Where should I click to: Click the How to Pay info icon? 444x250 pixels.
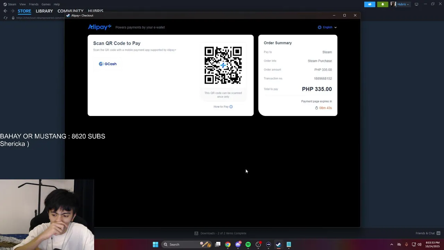click(x=231, y=107)
